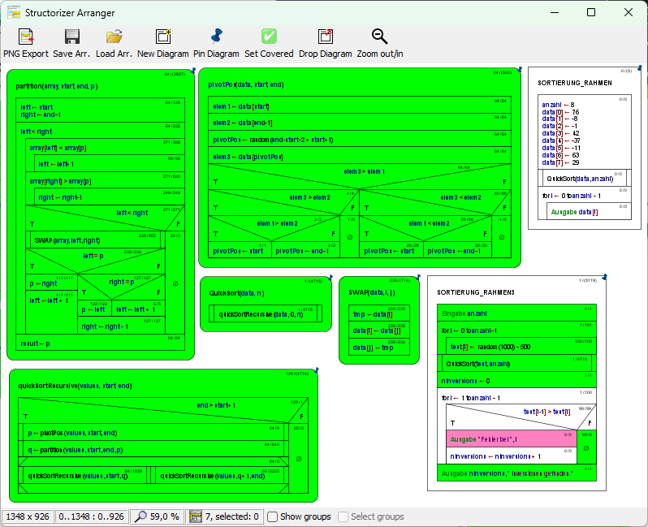Select the SORTIERUNG_RAHMEN diagram title

pos(575,83)
